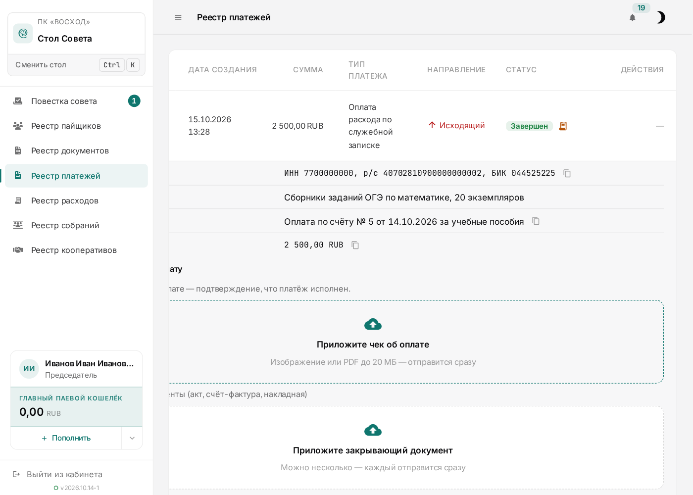Open Реестр документов menu item
693x495 pixels.
coord(77,150)
